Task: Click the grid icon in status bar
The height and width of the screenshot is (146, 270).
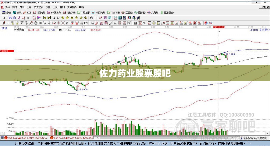Action: coord(2,138)
